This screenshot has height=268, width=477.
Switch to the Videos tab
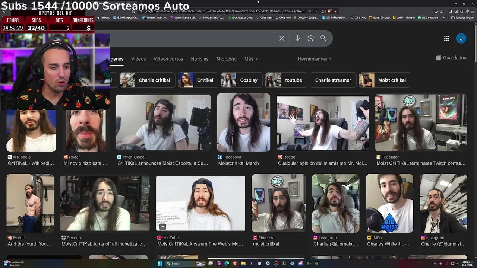point(139,59)
